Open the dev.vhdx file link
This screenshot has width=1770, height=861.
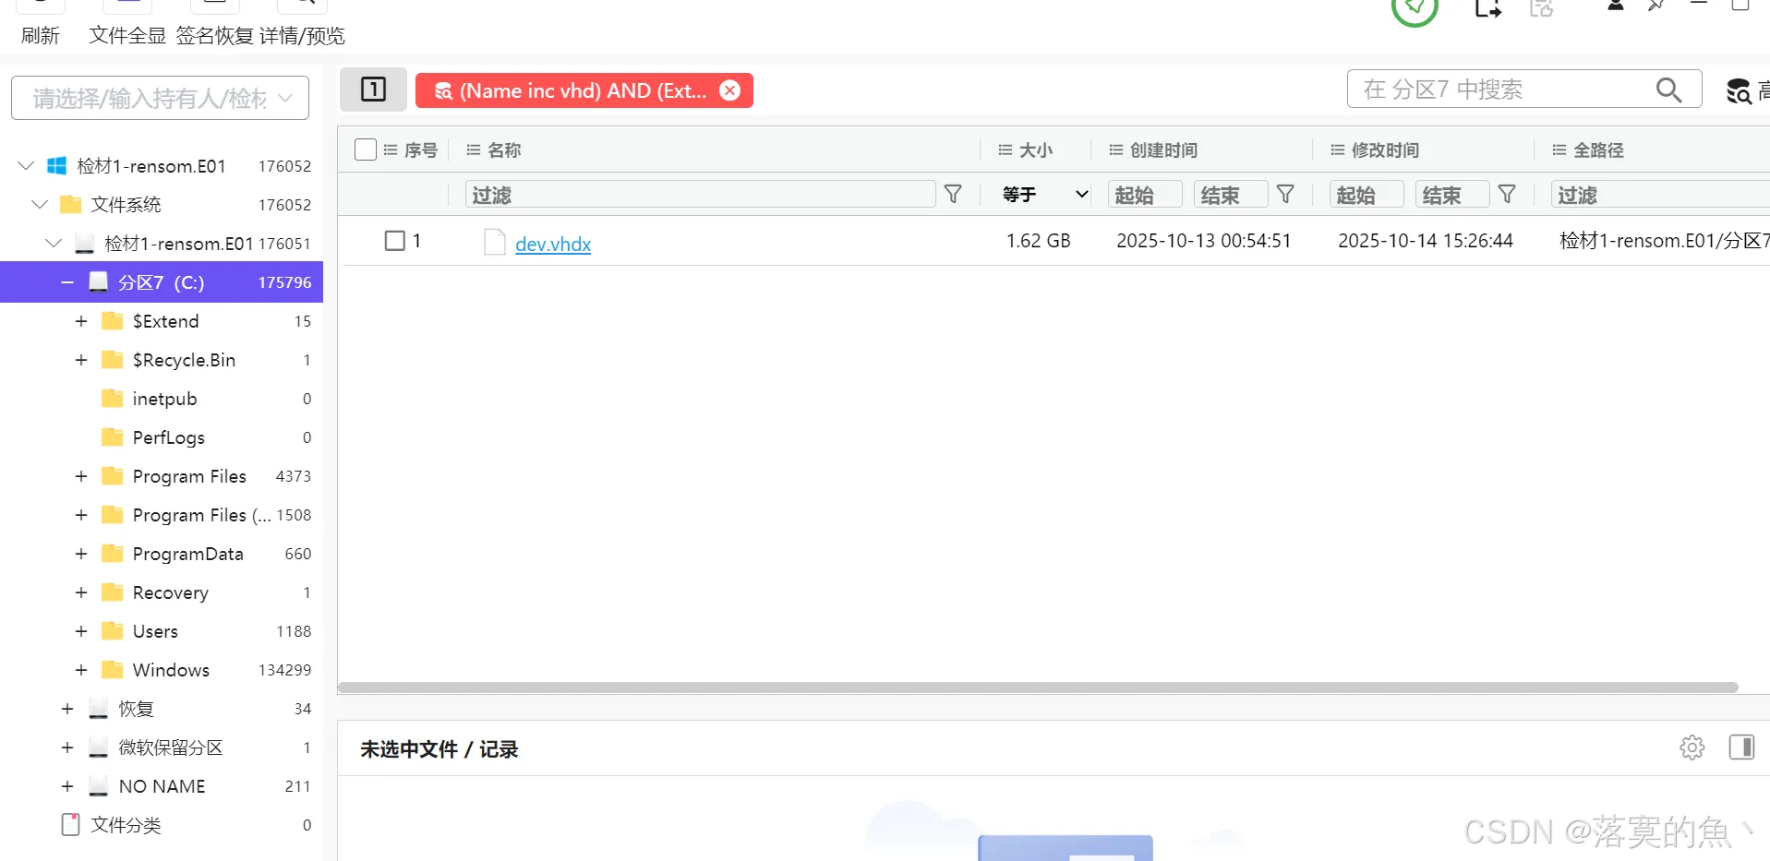553,244
